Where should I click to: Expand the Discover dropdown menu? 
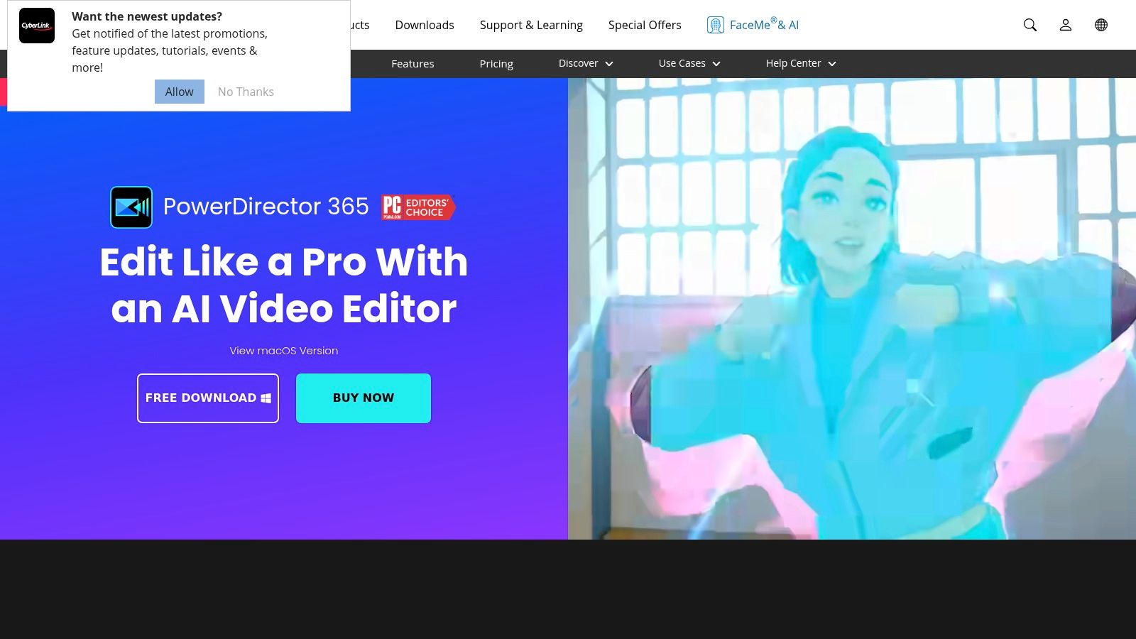[x=586, y=63]
